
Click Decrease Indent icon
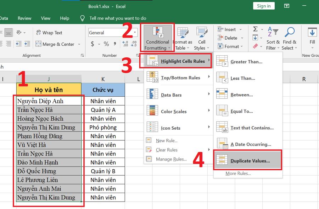pyautogui.click(x=19, y=44)
